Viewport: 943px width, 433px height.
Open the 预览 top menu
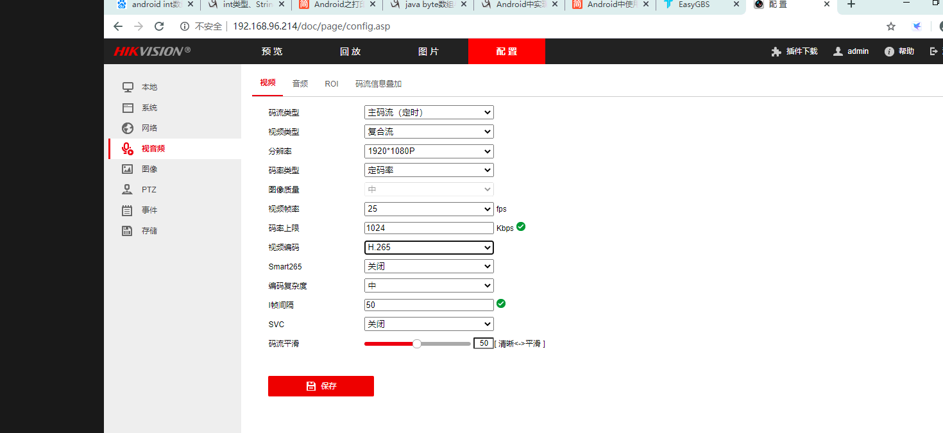(272, 51)
